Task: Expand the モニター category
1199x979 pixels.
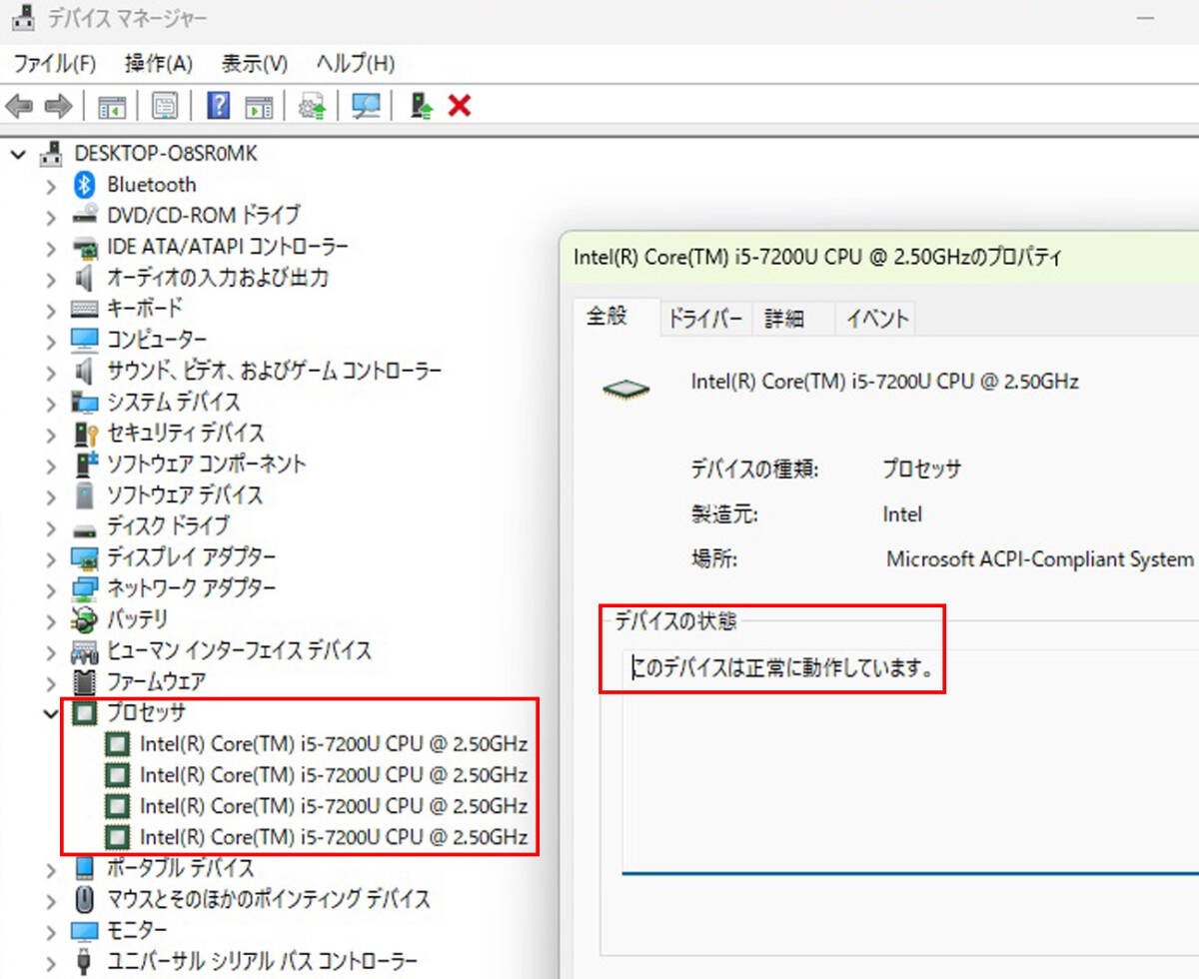Action: tap(51, 930)
